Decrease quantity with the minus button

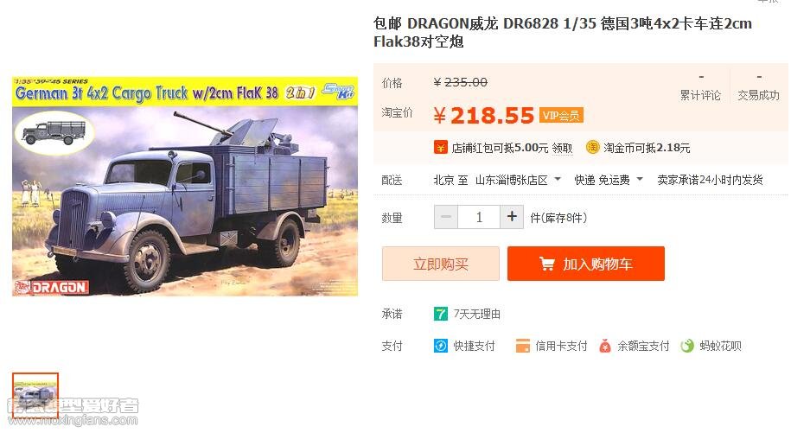click(446, 217)
